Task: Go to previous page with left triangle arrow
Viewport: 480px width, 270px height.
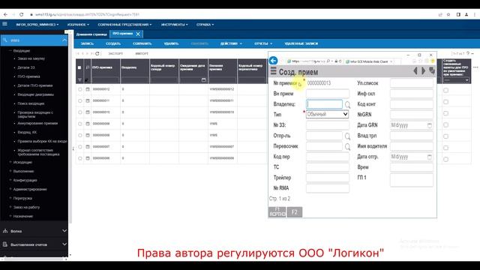Action: coord(415,71)
